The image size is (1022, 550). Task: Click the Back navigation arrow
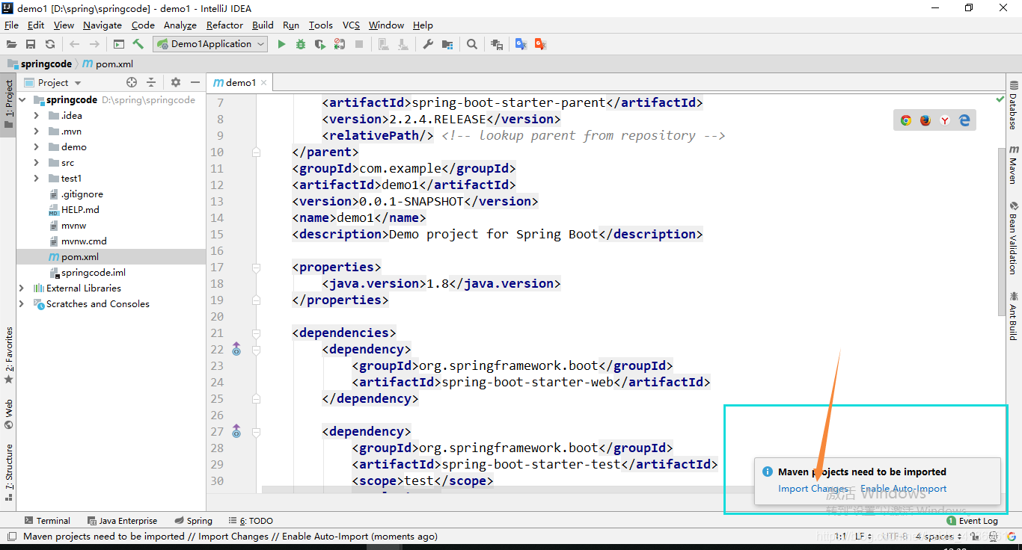coord(74,44)
